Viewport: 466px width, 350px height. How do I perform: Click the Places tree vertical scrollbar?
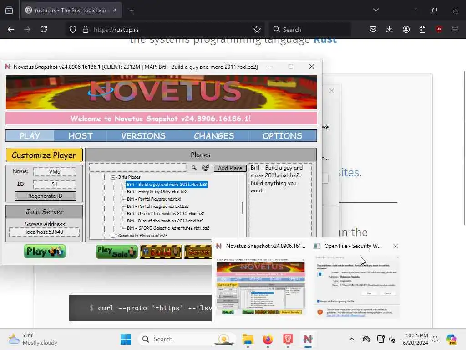242,207
